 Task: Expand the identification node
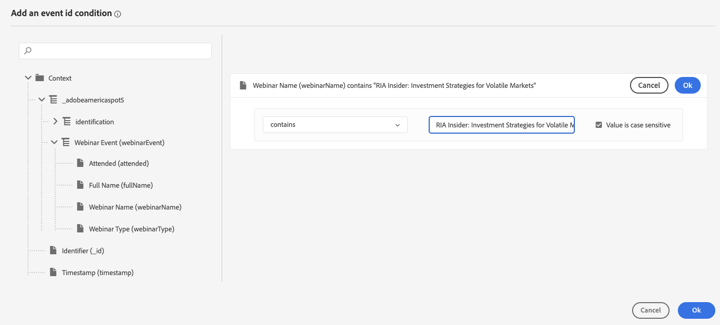click(x=56, y=122)
